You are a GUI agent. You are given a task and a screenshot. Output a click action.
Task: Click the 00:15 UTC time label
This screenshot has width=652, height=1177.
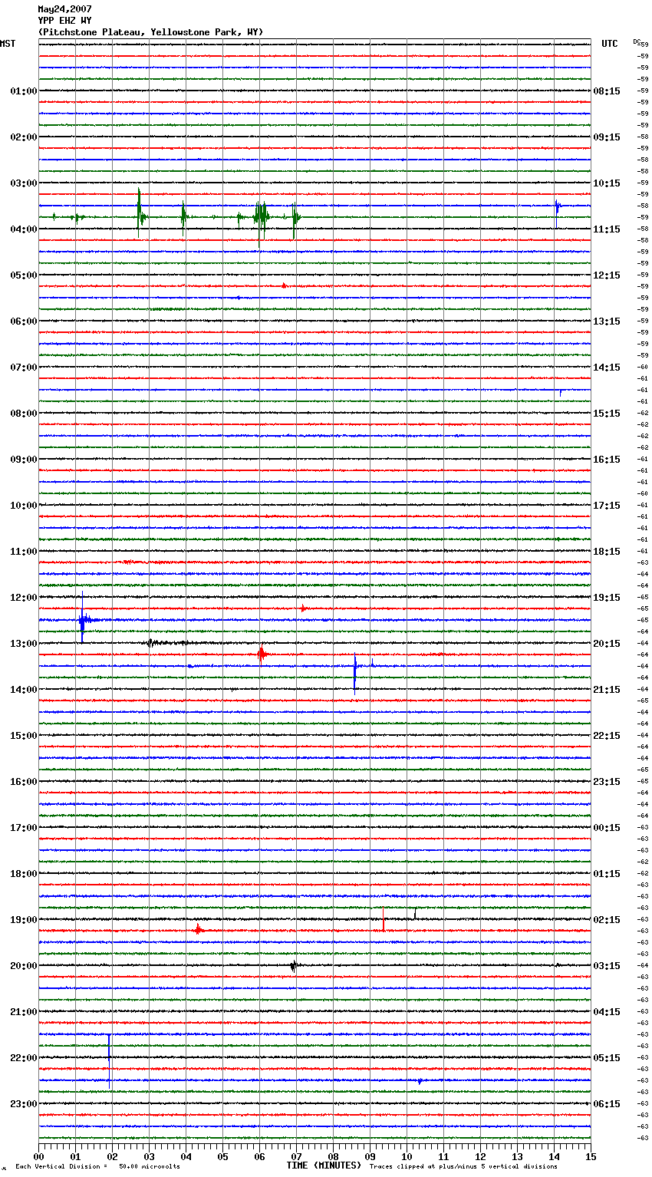pos(607,828)
